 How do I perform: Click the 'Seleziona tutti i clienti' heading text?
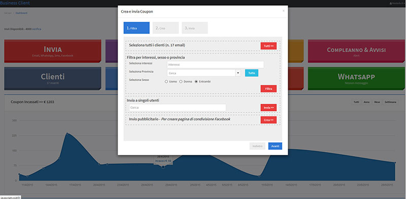(x=157, y=45)
